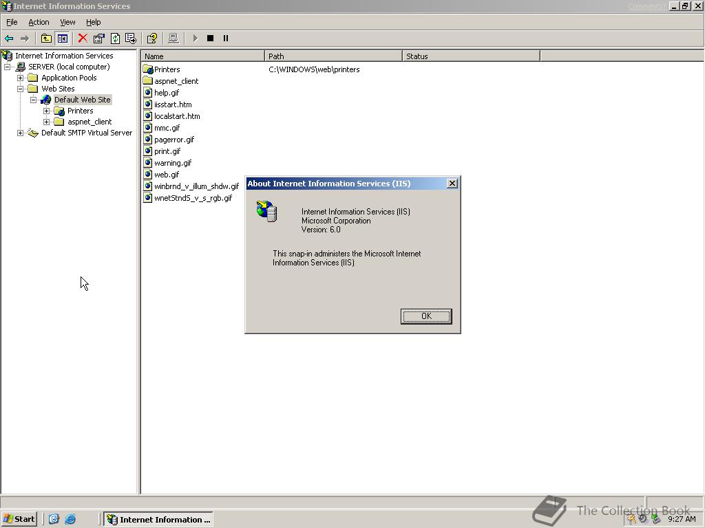Open Properties via toolbar icon
The image size is (705, 528).
[x=99, y=38]
